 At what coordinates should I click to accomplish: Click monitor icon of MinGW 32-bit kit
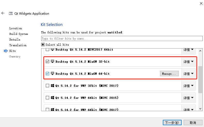point(52,61)
